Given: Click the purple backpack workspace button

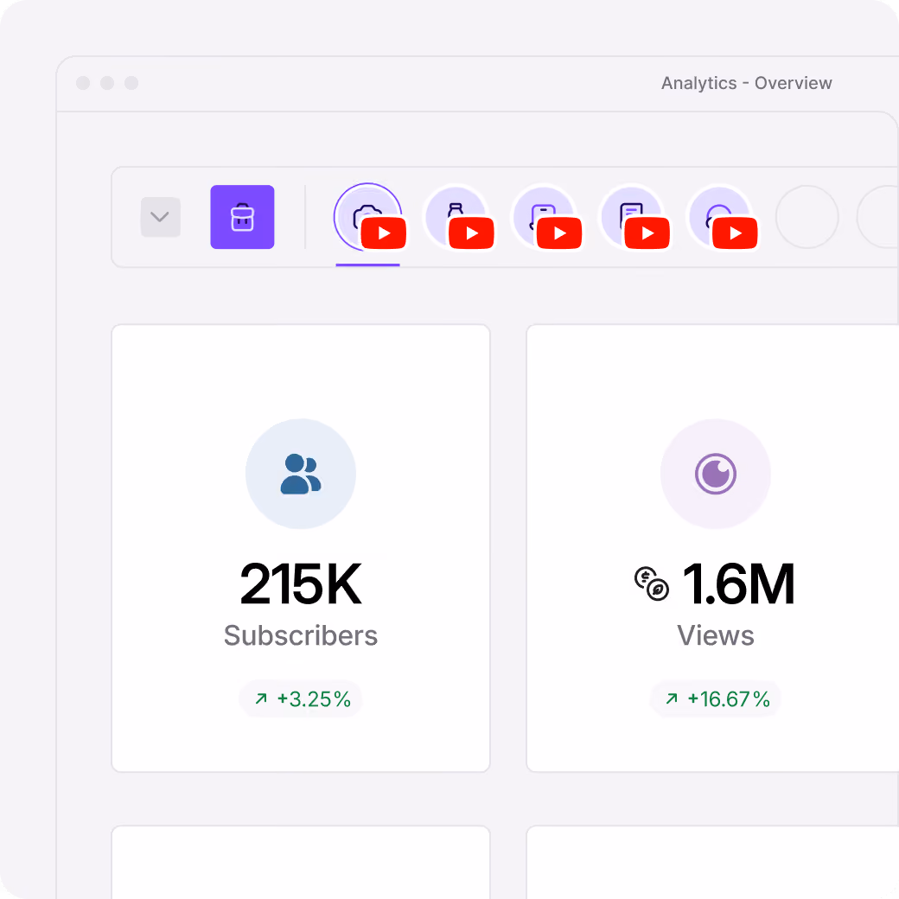Looking at the screenshot, I should [242, 217].
